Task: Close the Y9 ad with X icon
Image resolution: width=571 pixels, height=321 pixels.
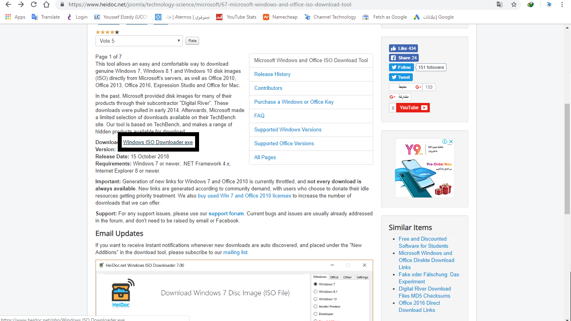Action: (451, 142)
